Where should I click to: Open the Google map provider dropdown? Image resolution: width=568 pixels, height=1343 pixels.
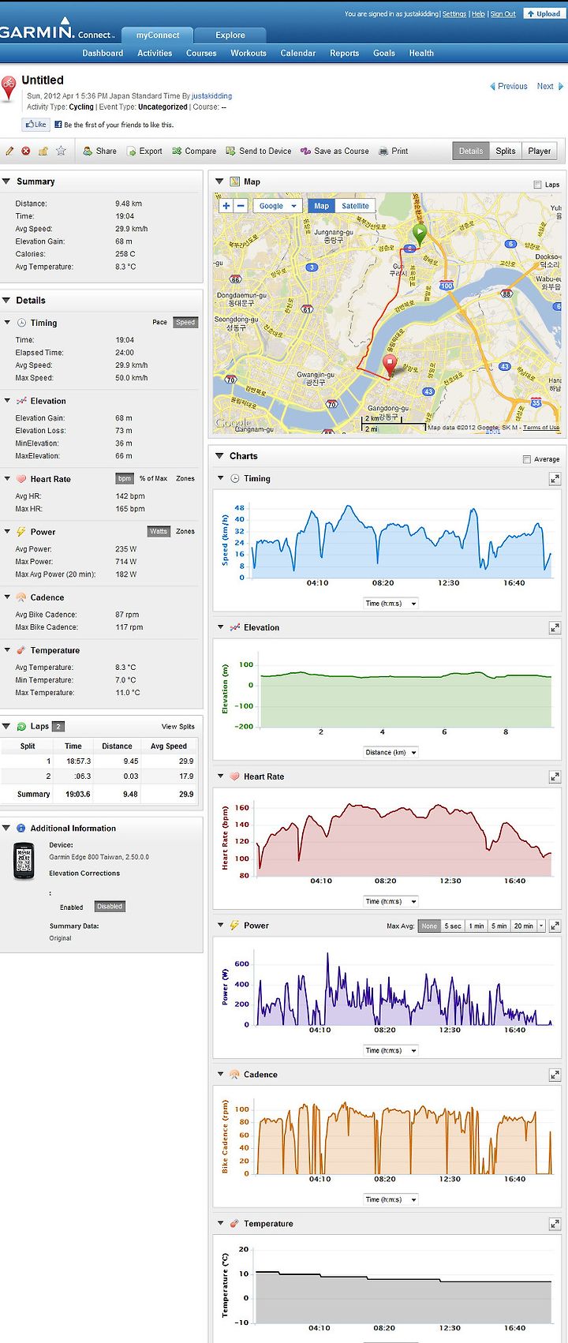point(277,206)
